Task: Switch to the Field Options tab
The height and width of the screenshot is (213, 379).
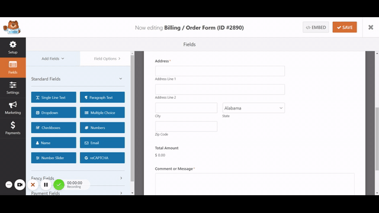Action: coord(107,59)
